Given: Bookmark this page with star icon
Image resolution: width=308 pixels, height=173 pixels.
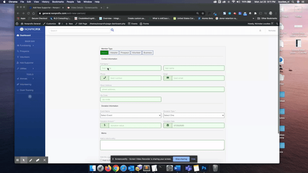Looking at the screenshot, I should 203,13.
